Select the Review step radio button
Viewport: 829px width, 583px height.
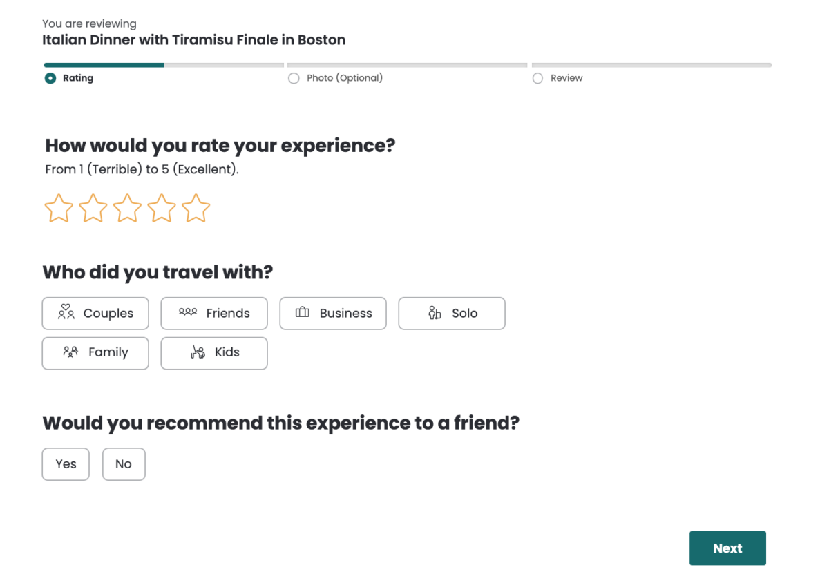(537, 78)
